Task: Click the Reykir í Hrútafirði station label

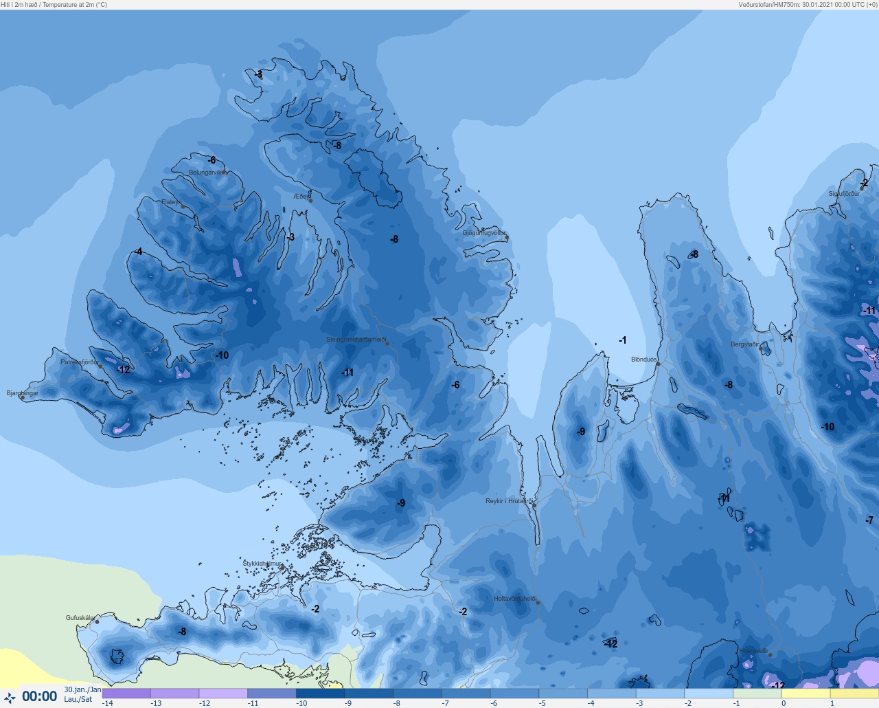Action: point(509,501)
